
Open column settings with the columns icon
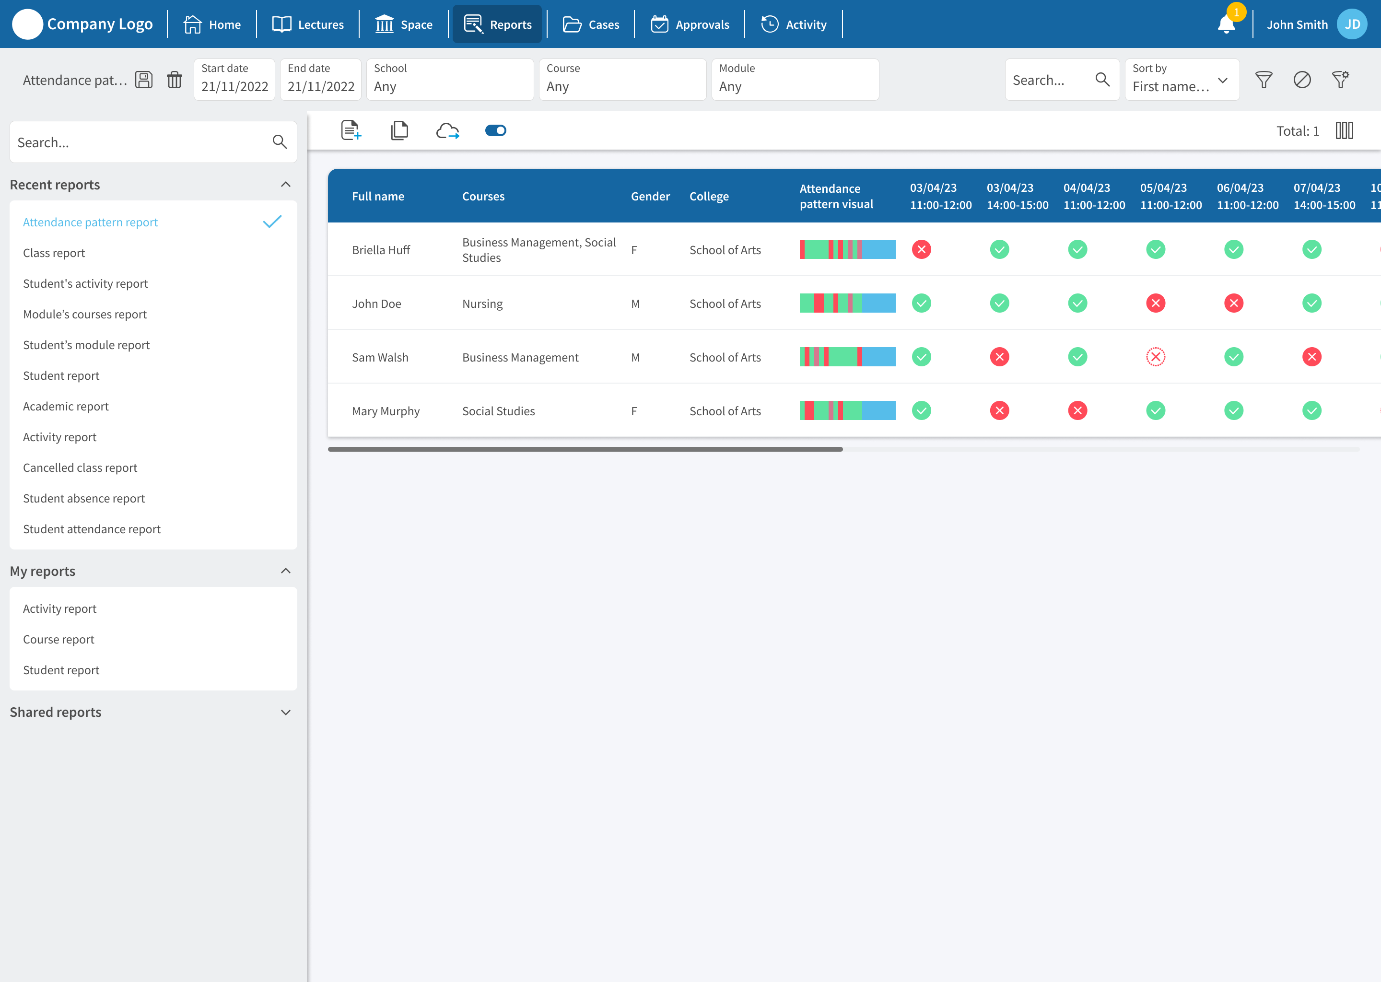[1344, 130]
